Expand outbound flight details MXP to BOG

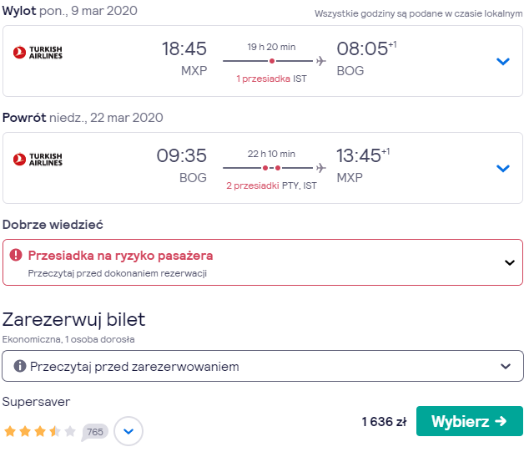click(x=502, y=62)
